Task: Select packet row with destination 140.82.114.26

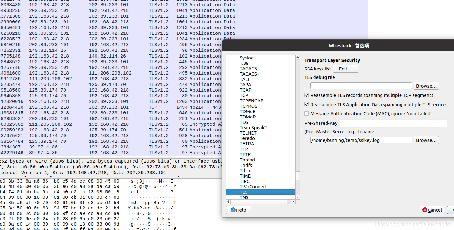Action: click(x=111, y=56)
